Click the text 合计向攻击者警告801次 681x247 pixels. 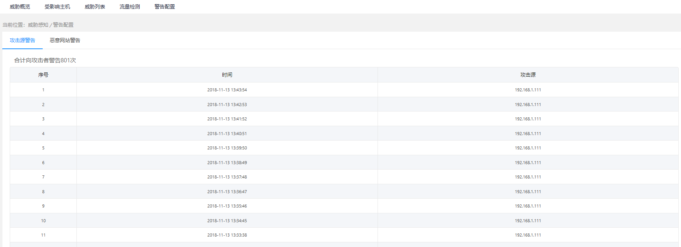pyautogui.click(x=45, y=60)
